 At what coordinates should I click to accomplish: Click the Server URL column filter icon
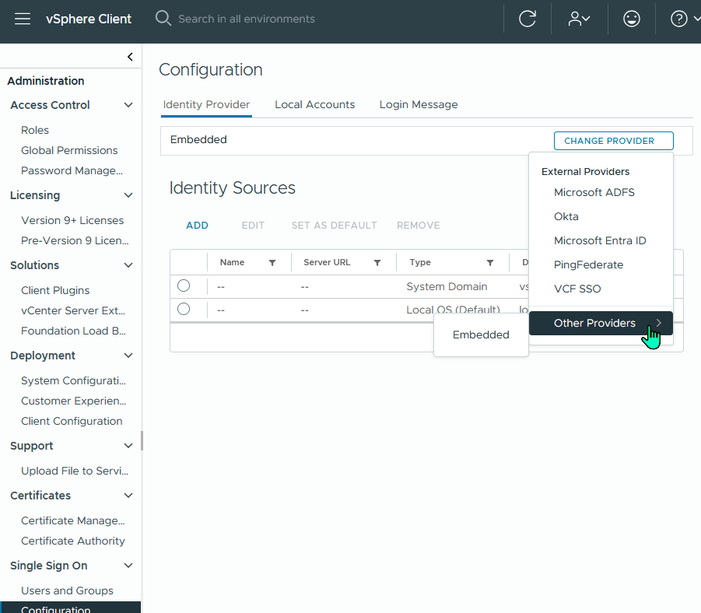click(x=377, y=263)
